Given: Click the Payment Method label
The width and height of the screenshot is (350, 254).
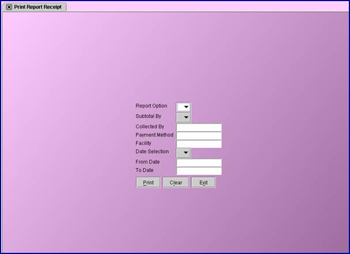Looking at the screenshot, I should point(155,135).
